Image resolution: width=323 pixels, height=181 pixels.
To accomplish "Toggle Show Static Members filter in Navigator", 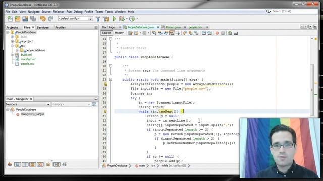I will click(25, 164).
